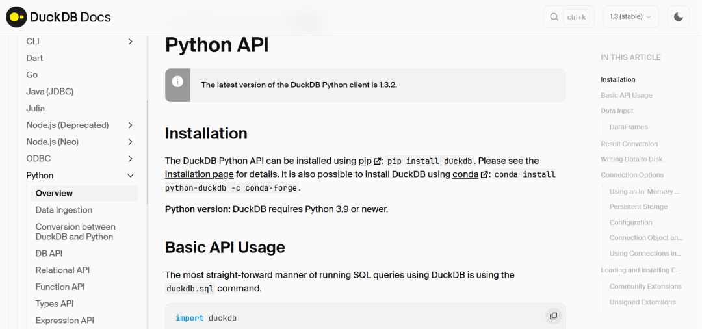Jump to Community Extensions in outline
The image size is (702, 329).
pyautogui.click(x=645, y=287)
